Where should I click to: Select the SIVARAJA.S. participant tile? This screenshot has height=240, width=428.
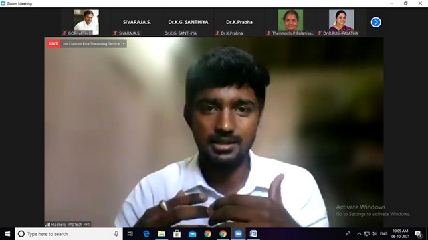(137, 22)
